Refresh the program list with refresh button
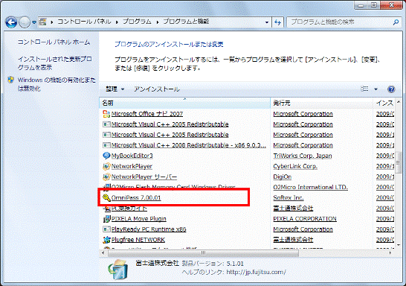The width and height of the screenshot is (406, 286). [277, 22]
